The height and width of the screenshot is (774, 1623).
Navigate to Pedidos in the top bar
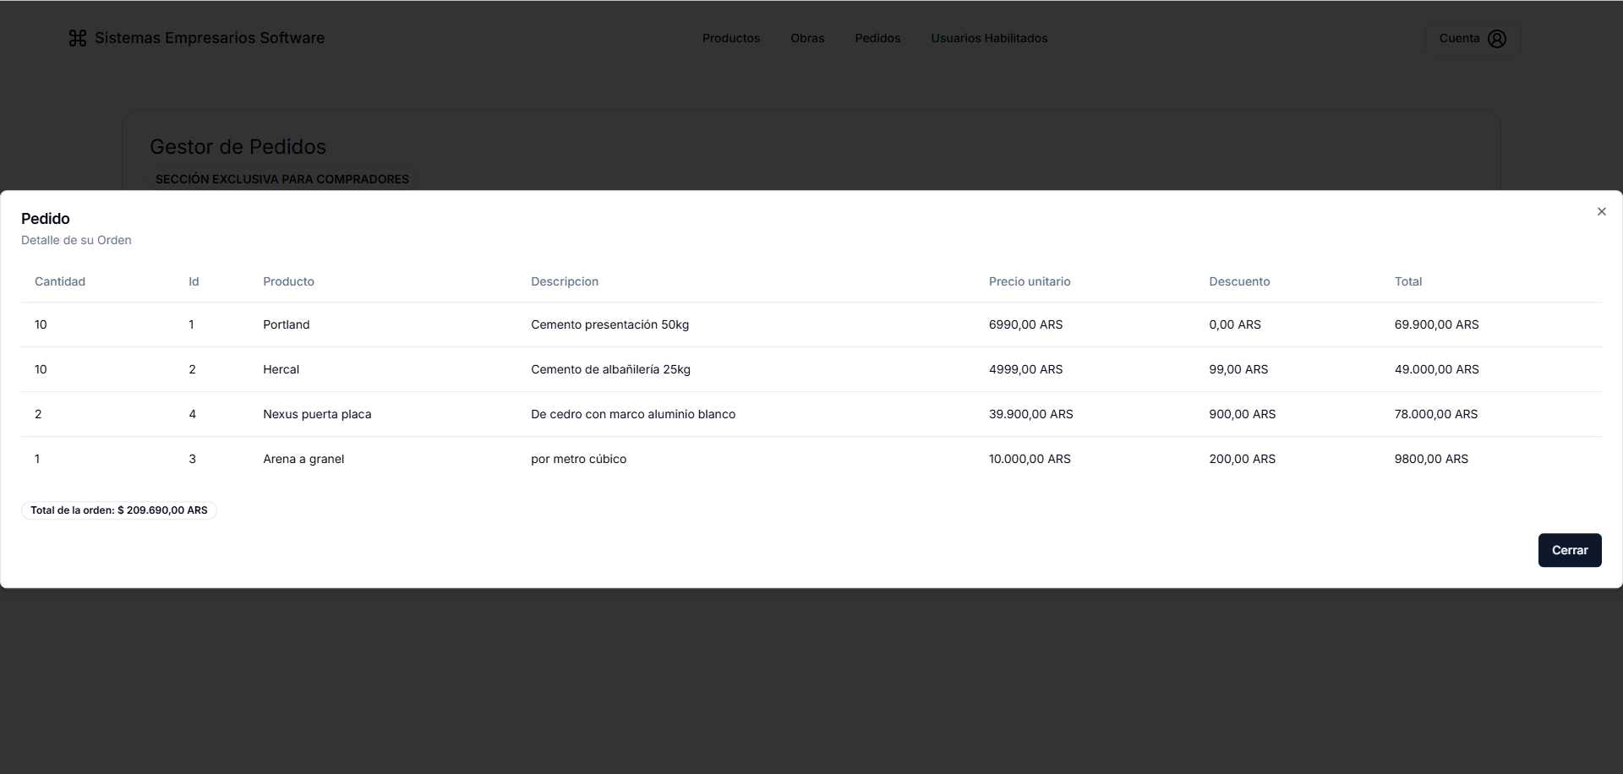[x=877, y=39]
